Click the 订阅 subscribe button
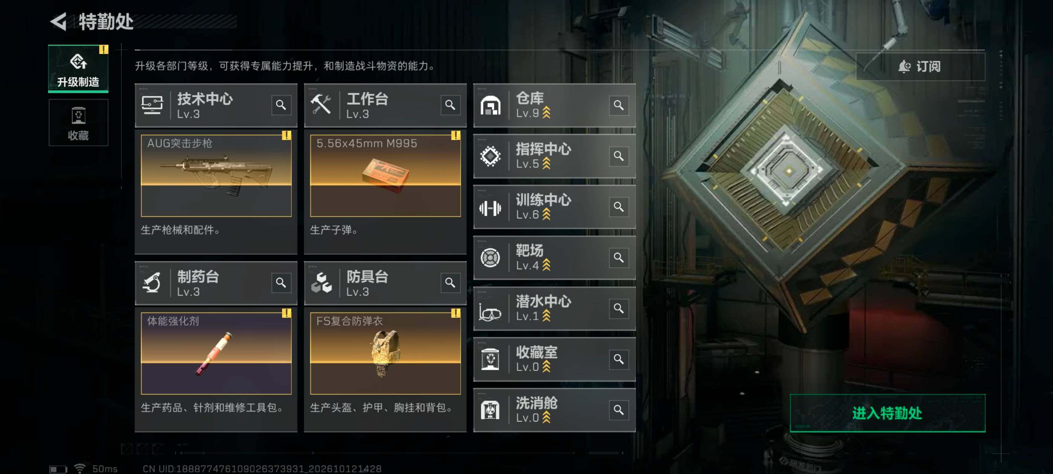The image size is (1053, 474). point(921,66)
